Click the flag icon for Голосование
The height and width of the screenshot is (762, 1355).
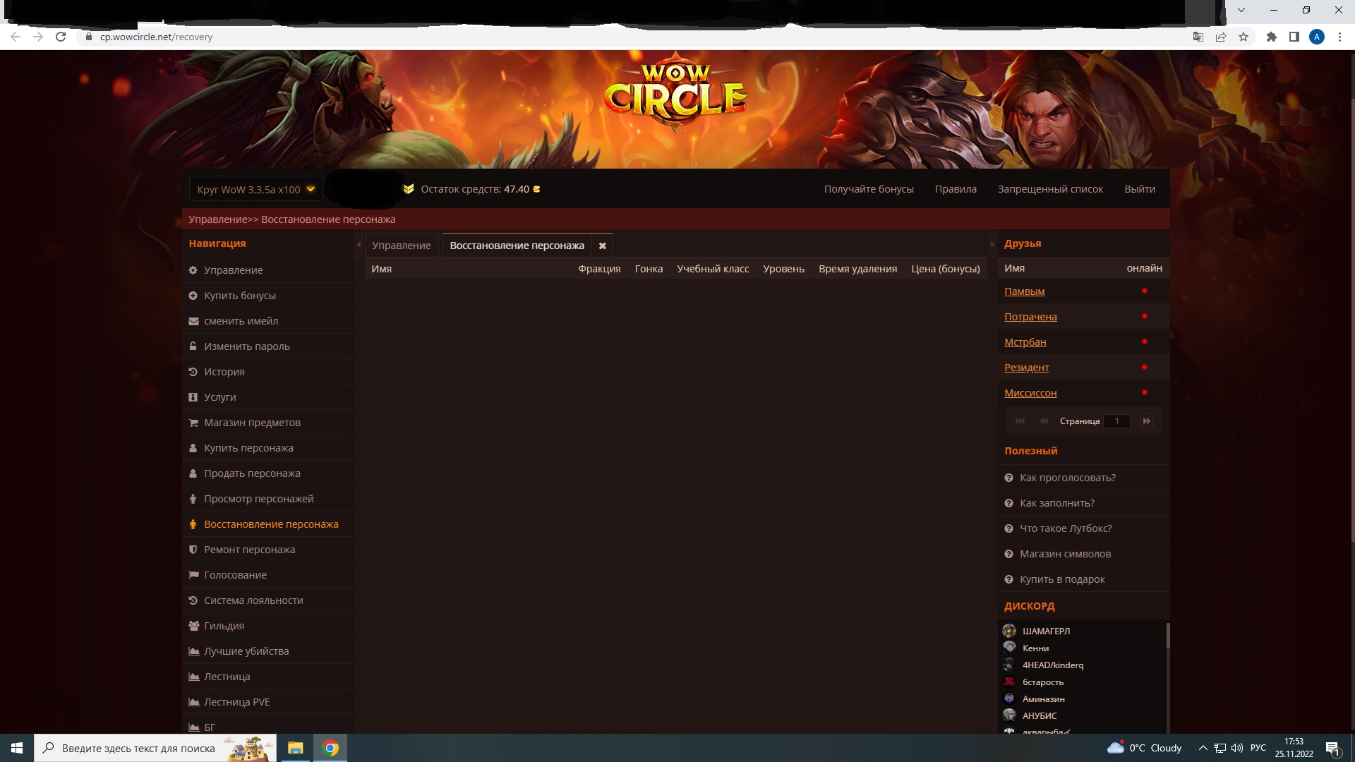pos(193,575)
